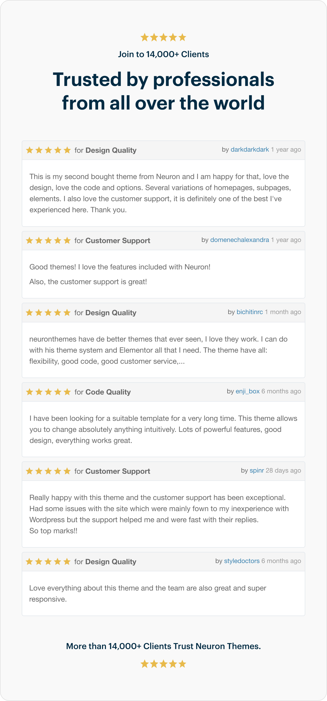
Task: Open the enji_box author link
Action: tap(247, 391)
